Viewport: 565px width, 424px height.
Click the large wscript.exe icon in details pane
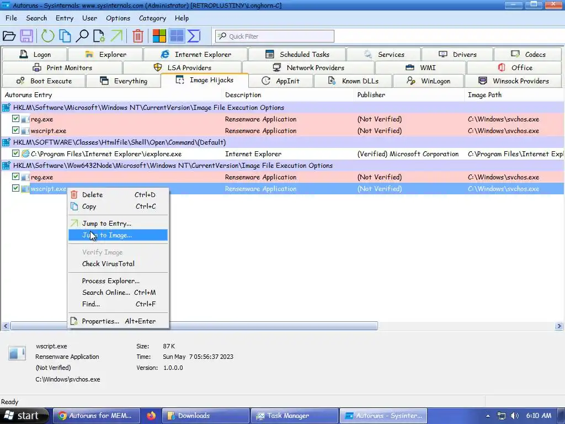[17, 353]
